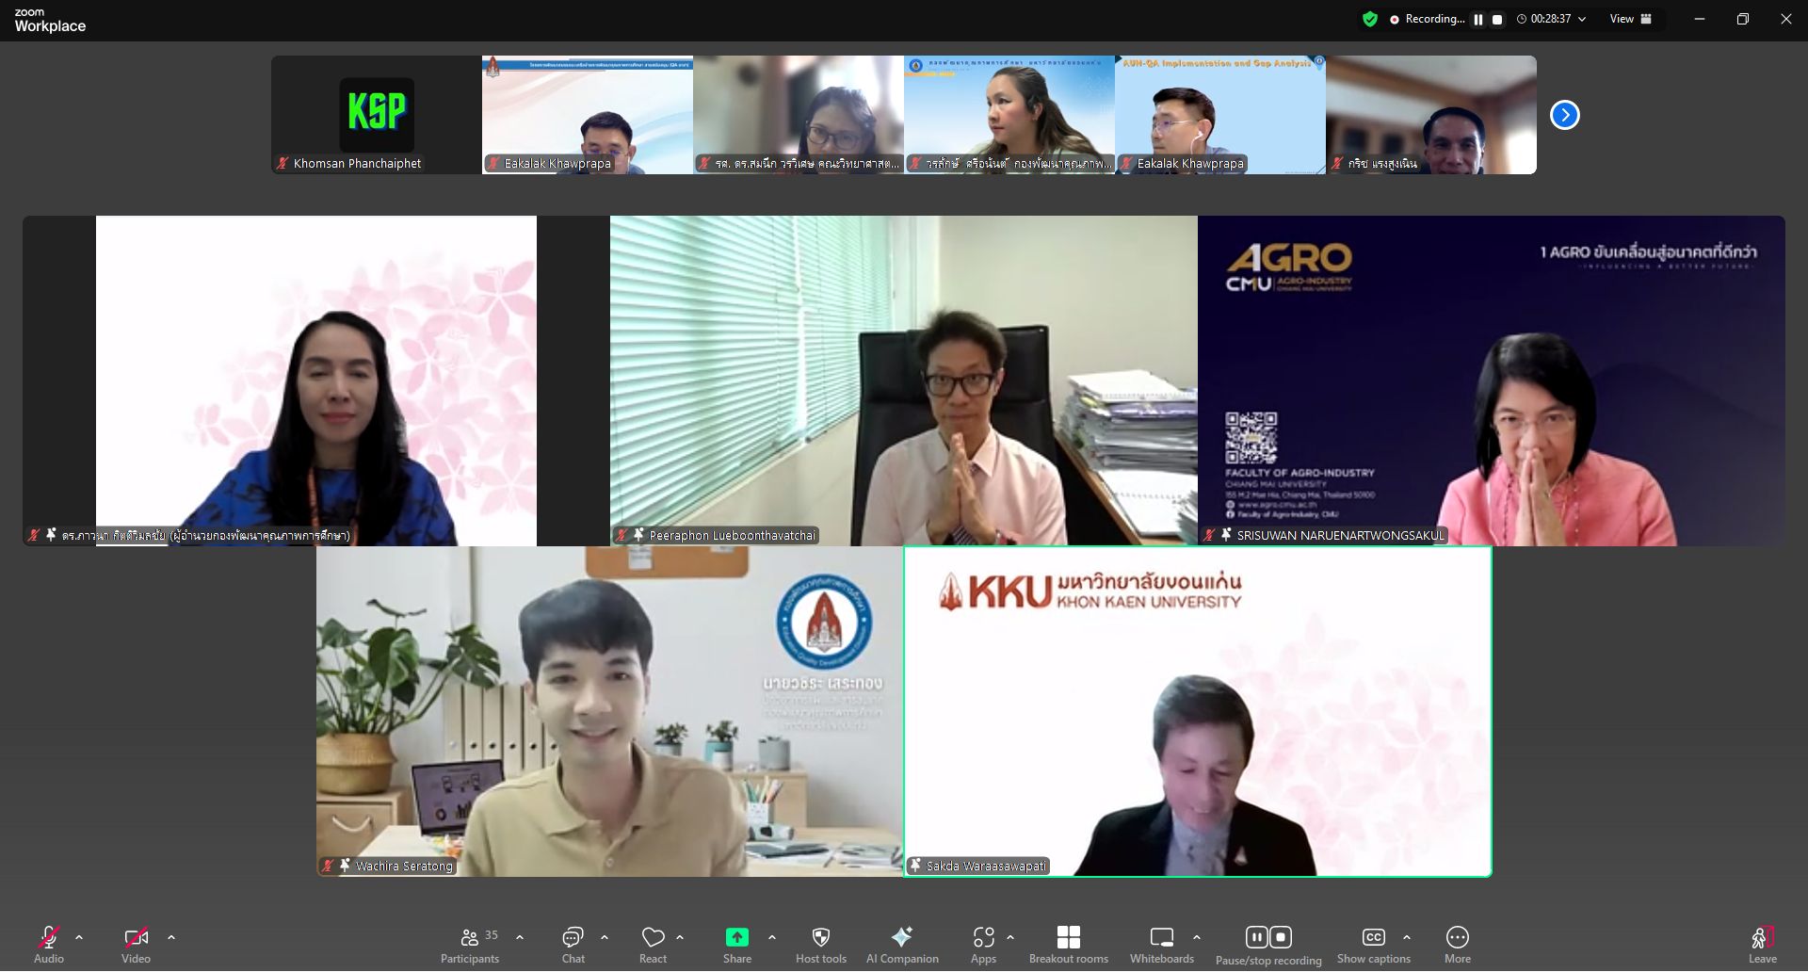Toggle Show captions
This screenshot has width=1808, height=972.
(1373, 945)
